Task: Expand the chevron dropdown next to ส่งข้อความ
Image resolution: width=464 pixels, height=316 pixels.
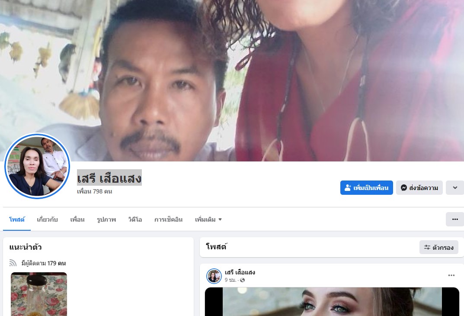Action: pyautogui.click(x=455, y=188)
